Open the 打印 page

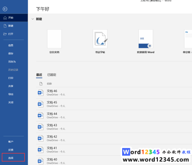click(x=14, y=78)
